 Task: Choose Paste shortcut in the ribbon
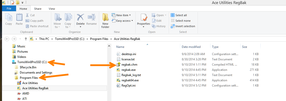(x=37, y=26)
